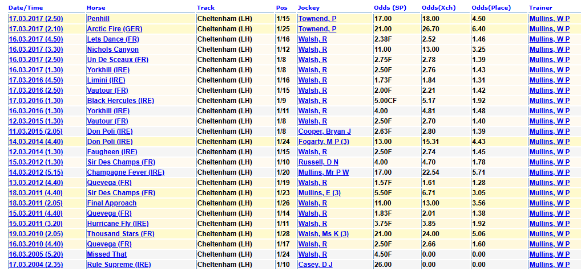The width and height of the screenshot is (581, 280).
Task: Open race 11.03.2015 (2.05) link
Action: tap(35, 131)
